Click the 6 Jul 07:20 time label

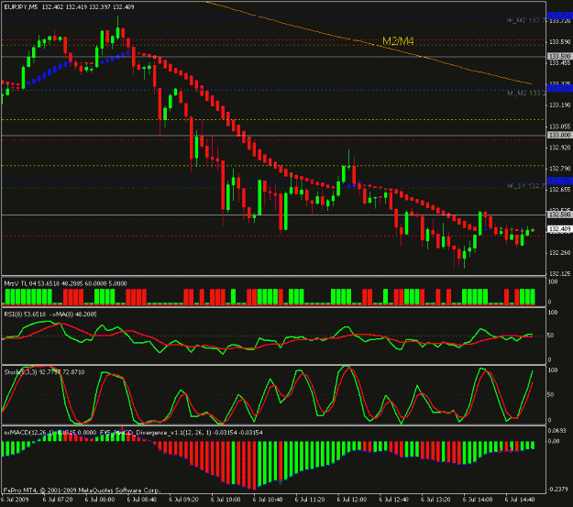click(x=58, y=500)
